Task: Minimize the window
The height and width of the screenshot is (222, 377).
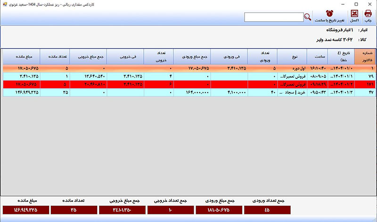Action: pos(343,4)
